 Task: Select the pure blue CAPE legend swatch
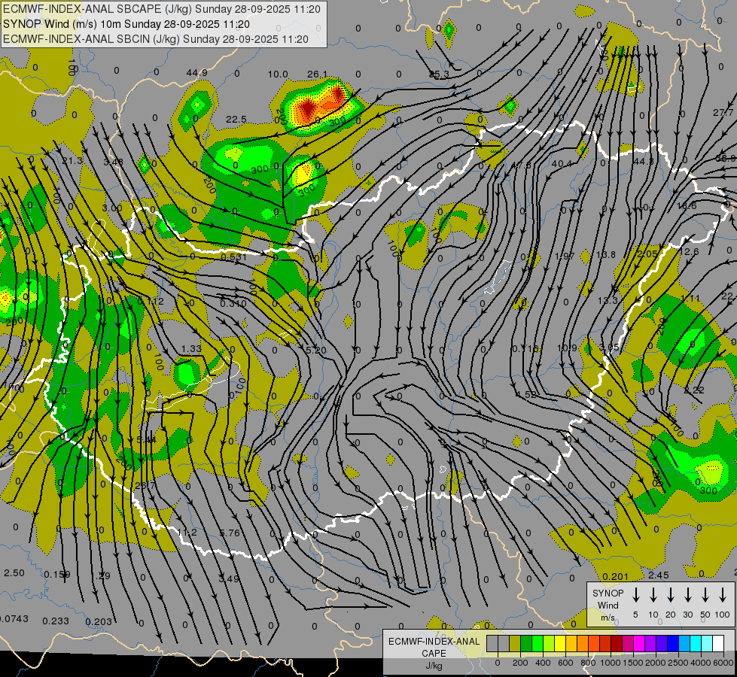pos(672,644)
